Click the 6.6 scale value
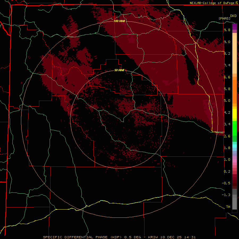 [x=227, y=77]
